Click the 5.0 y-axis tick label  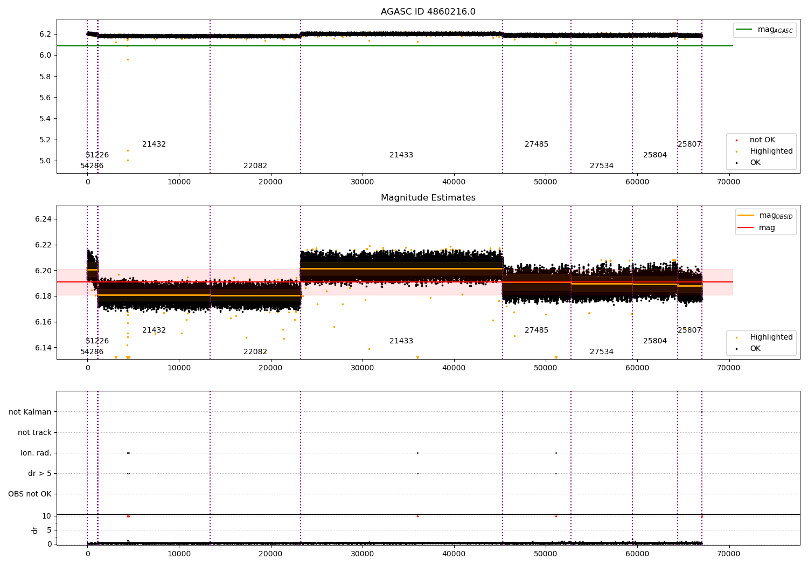45,161
